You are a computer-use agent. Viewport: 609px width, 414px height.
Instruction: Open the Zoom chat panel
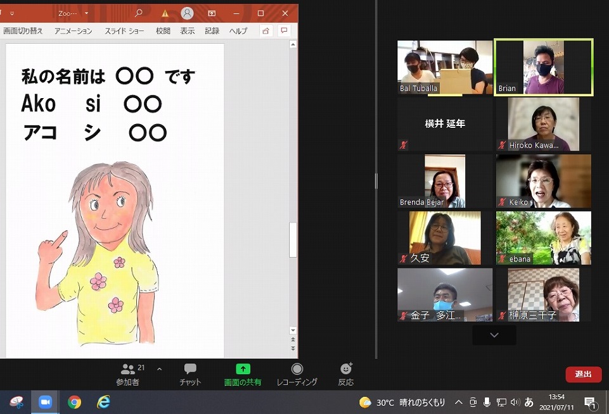pyautogui.click(x=190, y=374)
